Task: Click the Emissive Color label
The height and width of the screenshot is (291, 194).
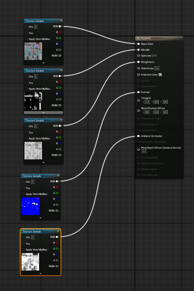Action: pos(149,75)
